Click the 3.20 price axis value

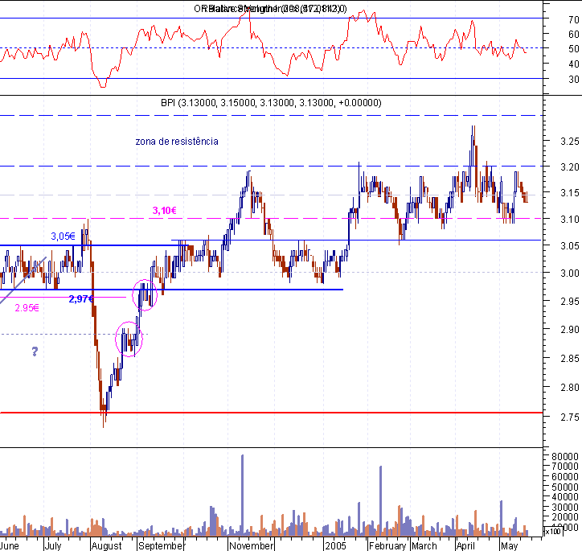pos(570,167)
